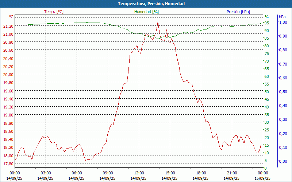
Task: Click the '1,00' value on the pressure axis
Action: click(283, 22)
